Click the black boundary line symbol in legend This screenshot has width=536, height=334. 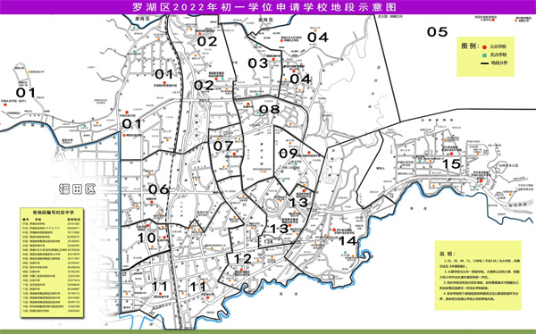pyautogui.click(x=484, y=63)
